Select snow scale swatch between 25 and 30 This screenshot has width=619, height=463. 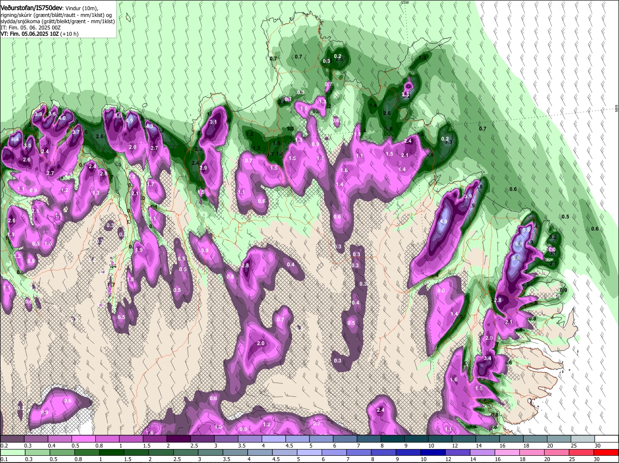(584, 438)
